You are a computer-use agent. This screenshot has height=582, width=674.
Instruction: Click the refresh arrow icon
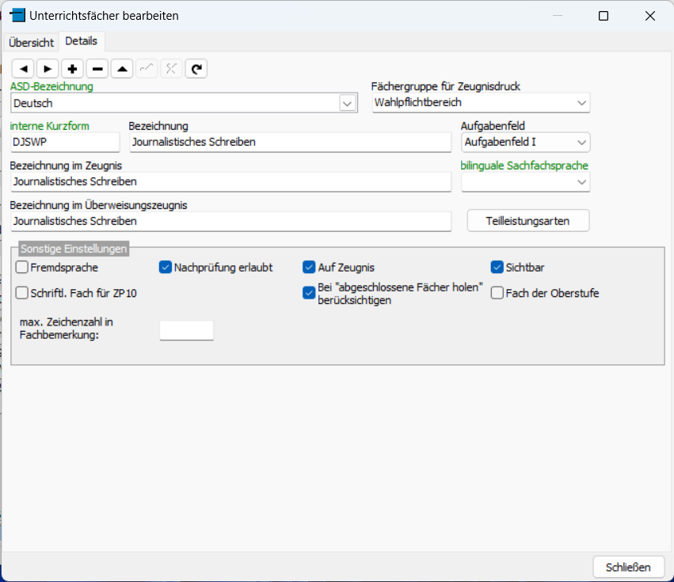coord(196,69)
